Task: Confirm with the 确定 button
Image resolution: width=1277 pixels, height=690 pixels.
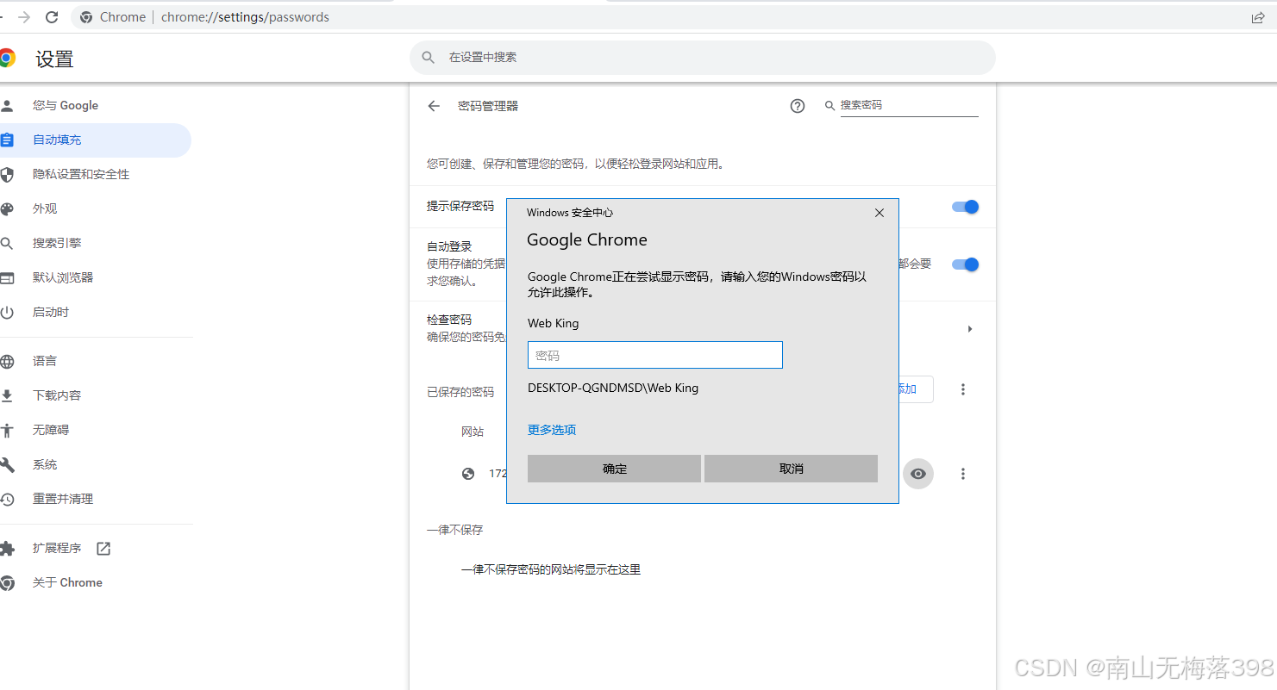Action: tap(614, 469)
